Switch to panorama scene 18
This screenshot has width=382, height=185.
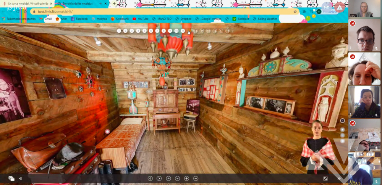tap(228, 31)
